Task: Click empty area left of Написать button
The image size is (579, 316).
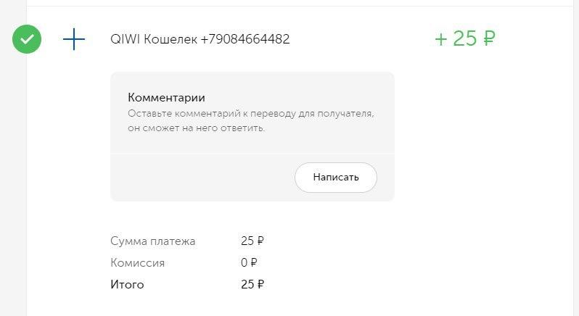Action: 203,178
